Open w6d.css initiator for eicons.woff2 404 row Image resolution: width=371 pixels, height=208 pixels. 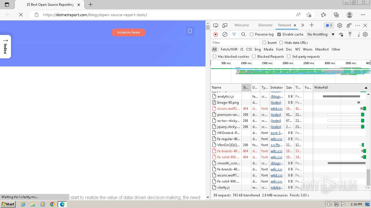pyautogui.click(x=277, y=109)
